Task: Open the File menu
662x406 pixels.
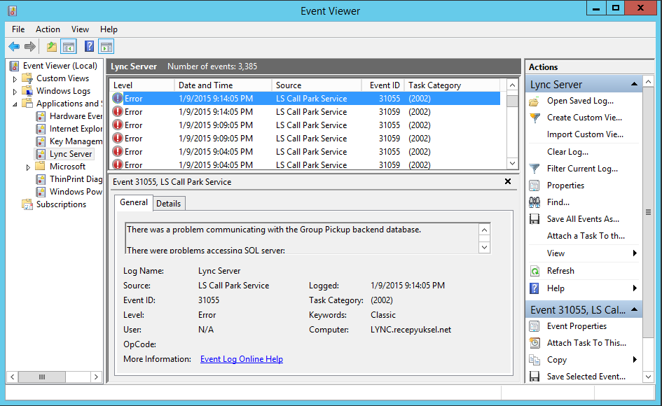Action: point(18,29)
